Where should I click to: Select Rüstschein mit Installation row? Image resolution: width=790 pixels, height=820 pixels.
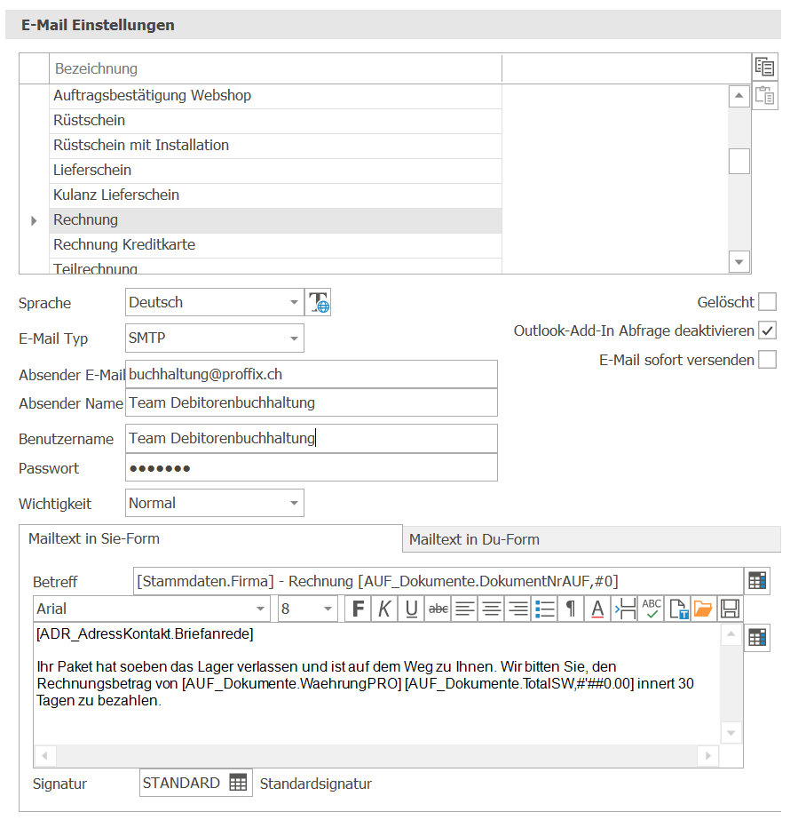pos(275,146)
